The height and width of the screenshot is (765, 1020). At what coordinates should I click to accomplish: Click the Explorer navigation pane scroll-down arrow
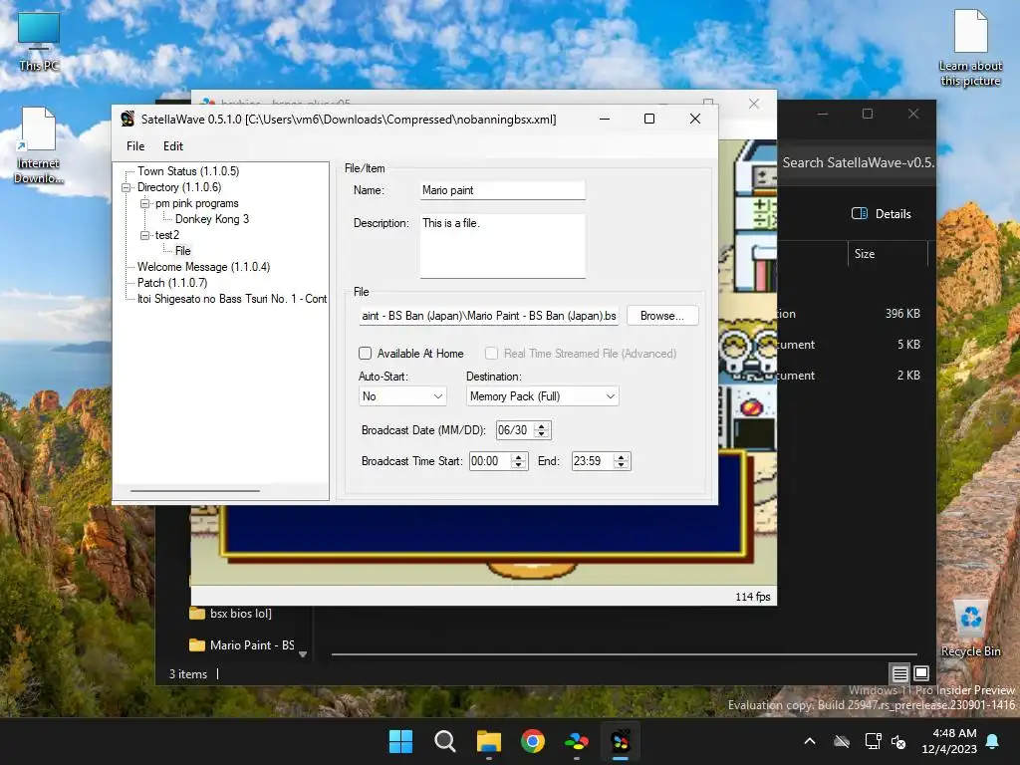pyautogui.click(x=303, y=654)
